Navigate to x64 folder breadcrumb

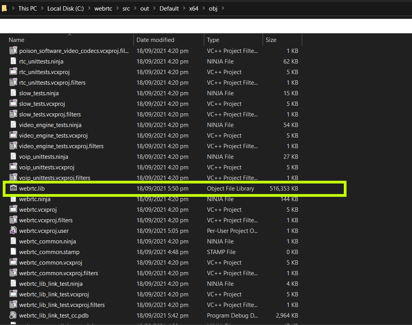coord(194,8)
